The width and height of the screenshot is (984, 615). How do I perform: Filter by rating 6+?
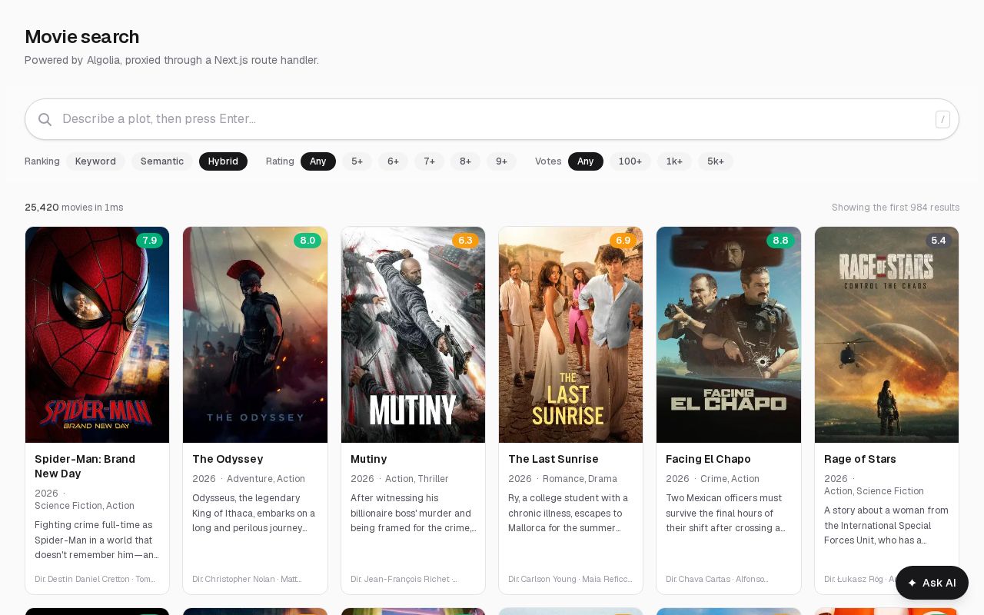point(393,161)
